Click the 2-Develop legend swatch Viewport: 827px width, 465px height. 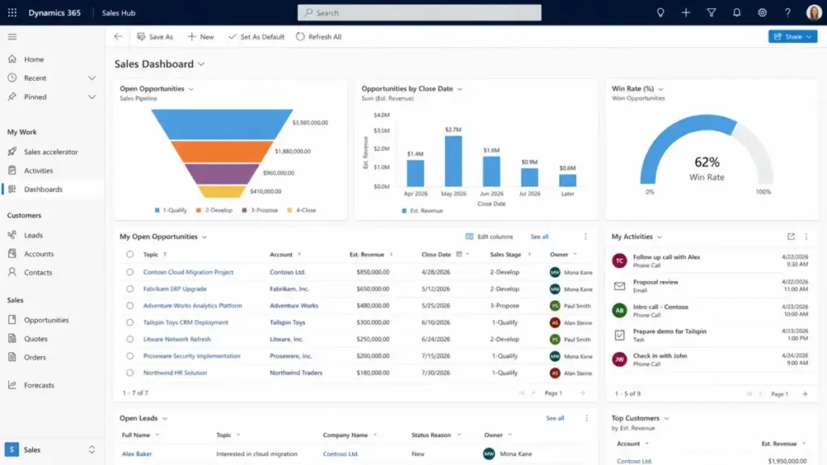tap(199, 211)
